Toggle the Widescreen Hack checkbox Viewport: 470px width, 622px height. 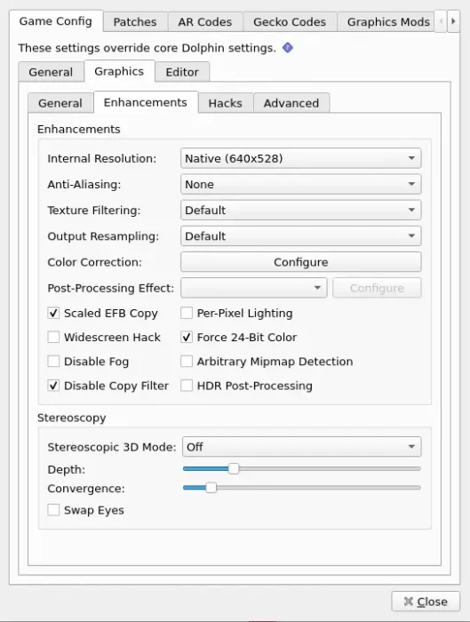coord(53,337)
